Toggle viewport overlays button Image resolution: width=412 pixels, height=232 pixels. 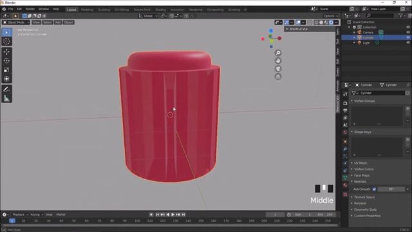[x=298, y=23]
